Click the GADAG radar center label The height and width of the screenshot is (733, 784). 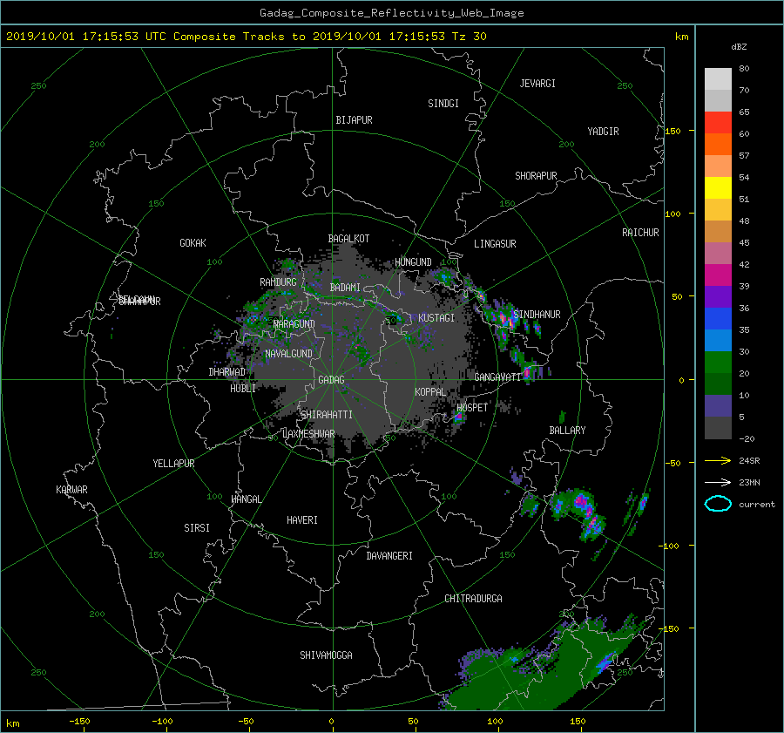(331, 380)
